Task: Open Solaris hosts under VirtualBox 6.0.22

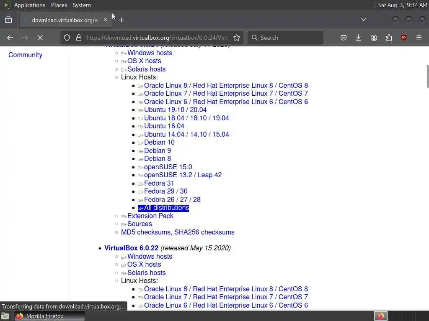Action: tap(146, 273)
